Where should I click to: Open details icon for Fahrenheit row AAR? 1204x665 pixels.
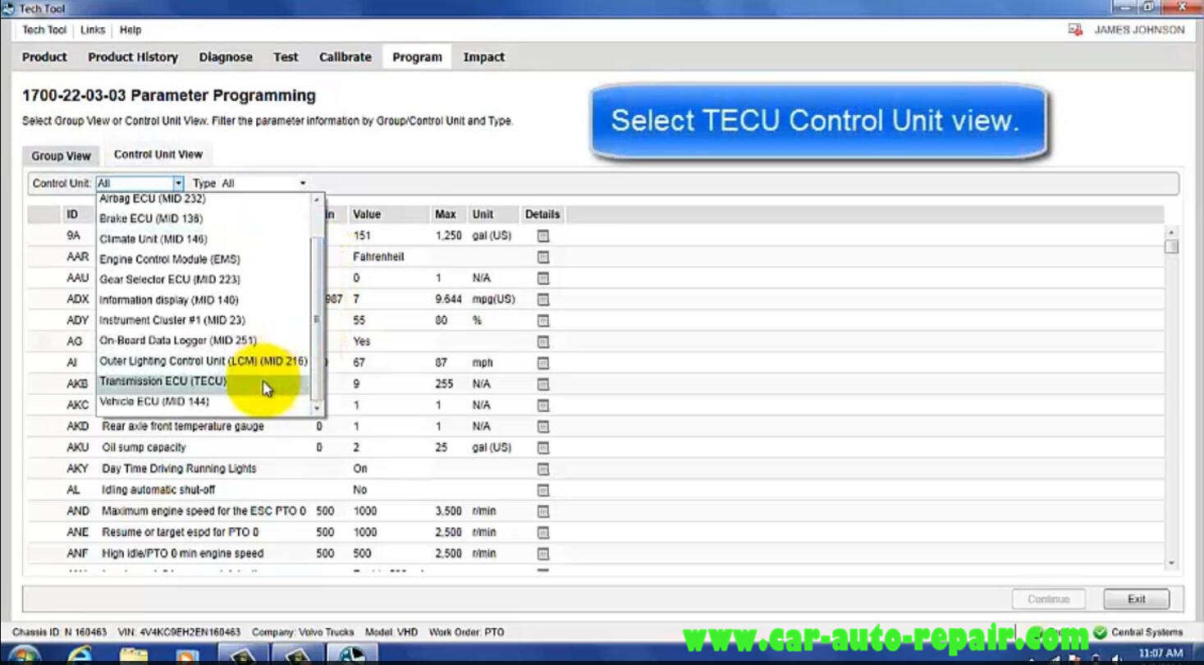(542, 257)
